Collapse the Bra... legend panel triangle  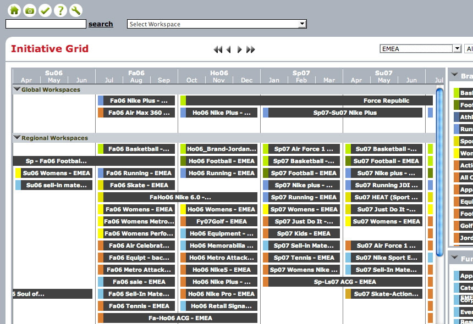click(x=454, y=75)
